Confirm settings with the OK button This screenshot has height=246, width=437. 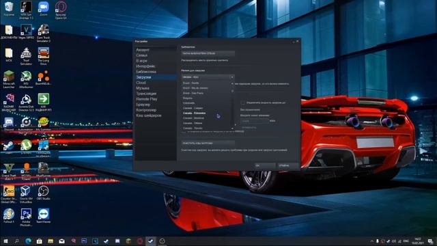pyautogui.click(x=265, y=165)
